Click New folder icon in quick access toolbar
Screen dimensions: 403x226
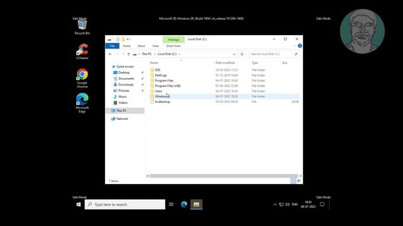click(123, 39)
